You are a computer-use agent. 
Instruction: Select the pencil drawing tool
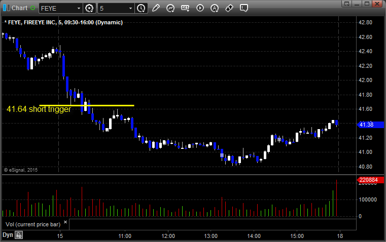tap(156, 8)
